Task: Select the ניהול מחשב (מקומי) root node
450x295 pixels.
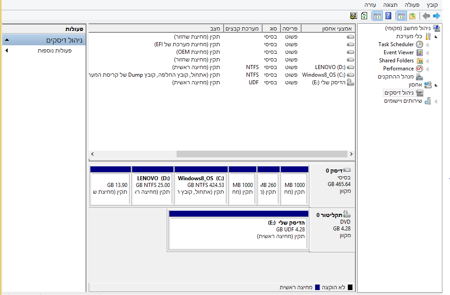Action: pos(407,28)
